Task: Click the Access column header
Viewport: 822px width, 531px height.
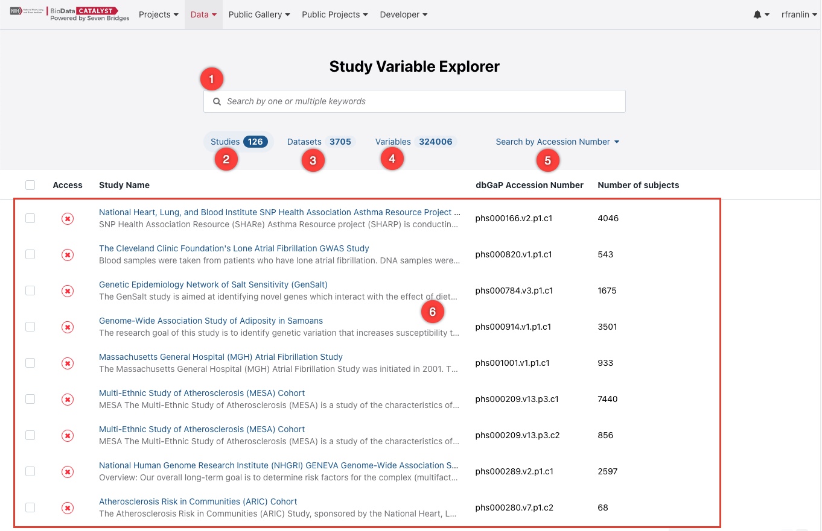Action: pyautogui.click(x=68, y=185)
